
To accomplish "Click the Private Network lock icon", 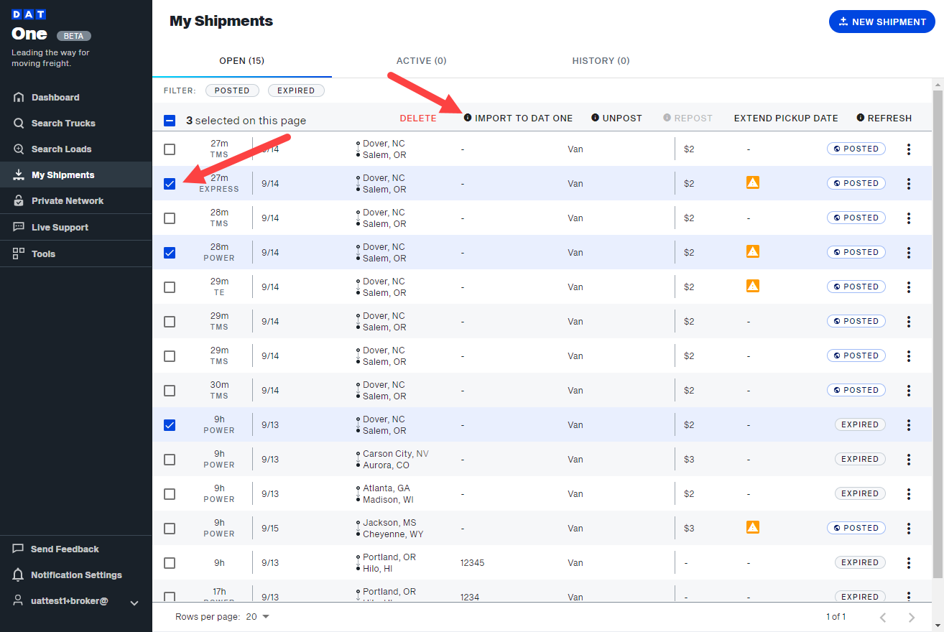I will 19,200.
